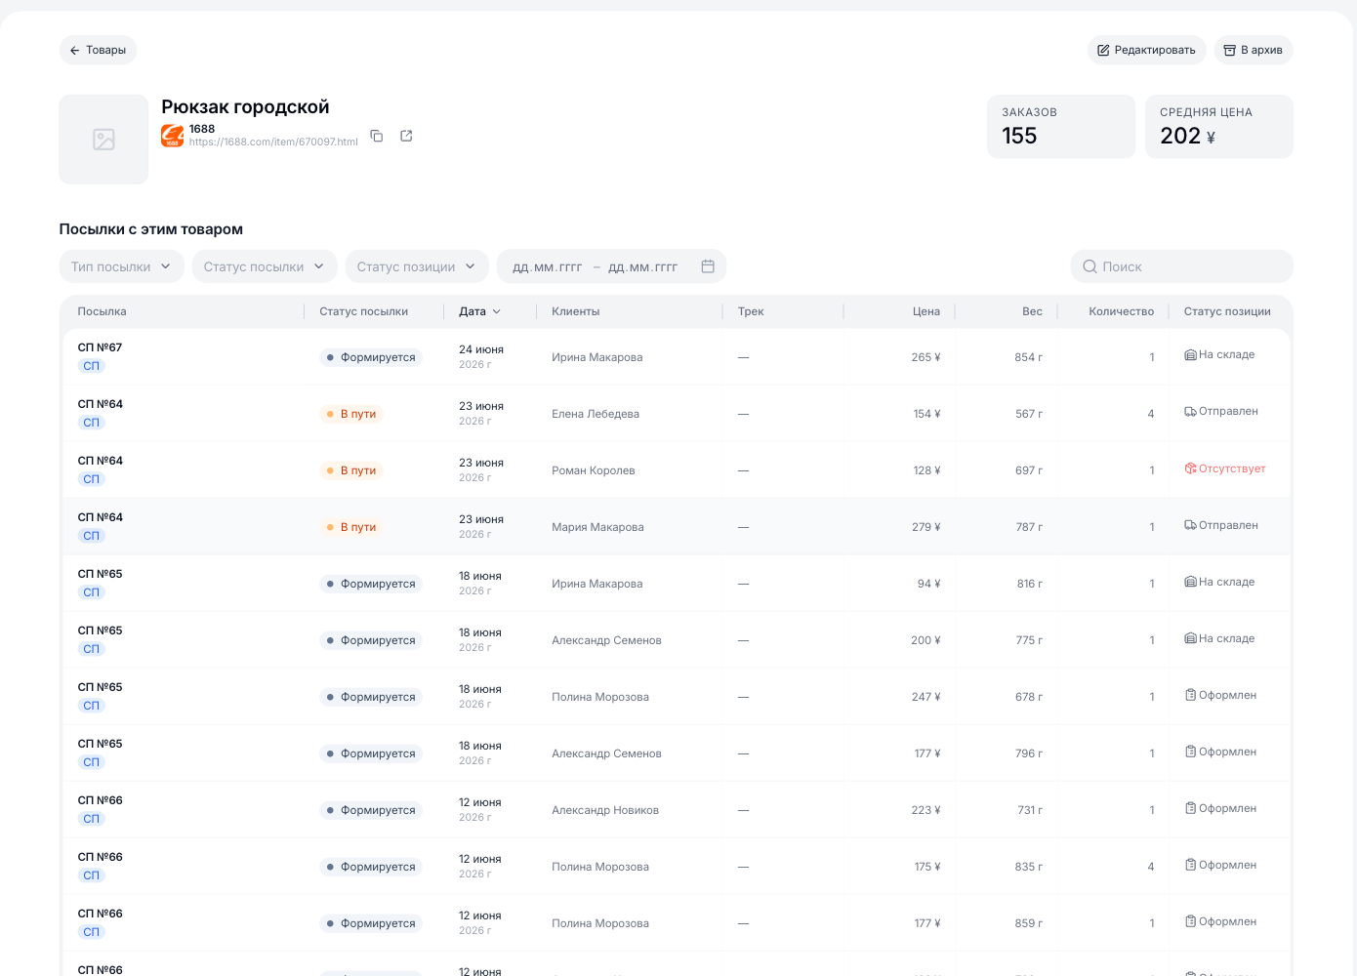
Task: Click the end date дд.мм.гггг field
Action: [642, 266]
